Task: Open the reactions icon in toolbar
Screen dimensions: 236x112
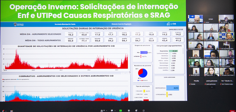Action: coord(136,111)
